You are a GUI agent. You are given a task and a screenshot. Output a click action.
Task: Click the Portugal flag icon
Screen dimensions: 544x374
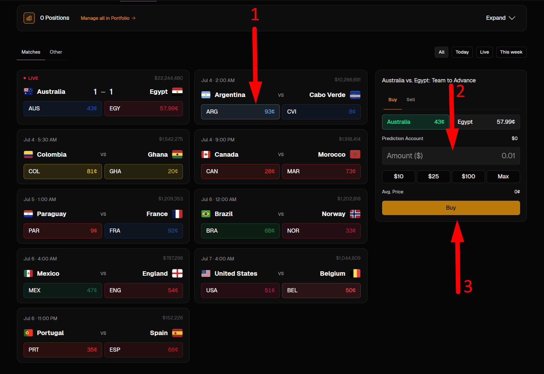click(28, 333)
